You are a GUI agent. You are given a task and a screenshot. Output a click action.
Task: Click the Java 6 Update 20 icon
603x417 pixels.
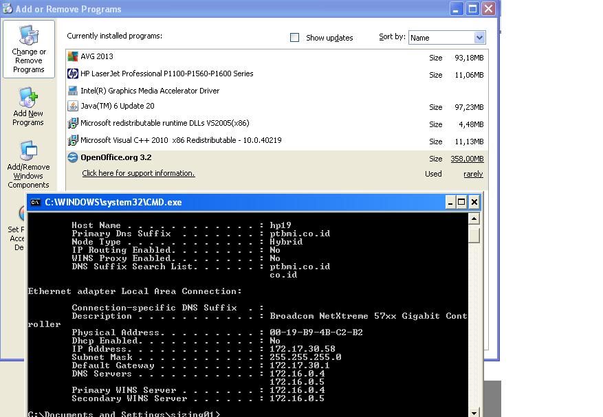73,106
